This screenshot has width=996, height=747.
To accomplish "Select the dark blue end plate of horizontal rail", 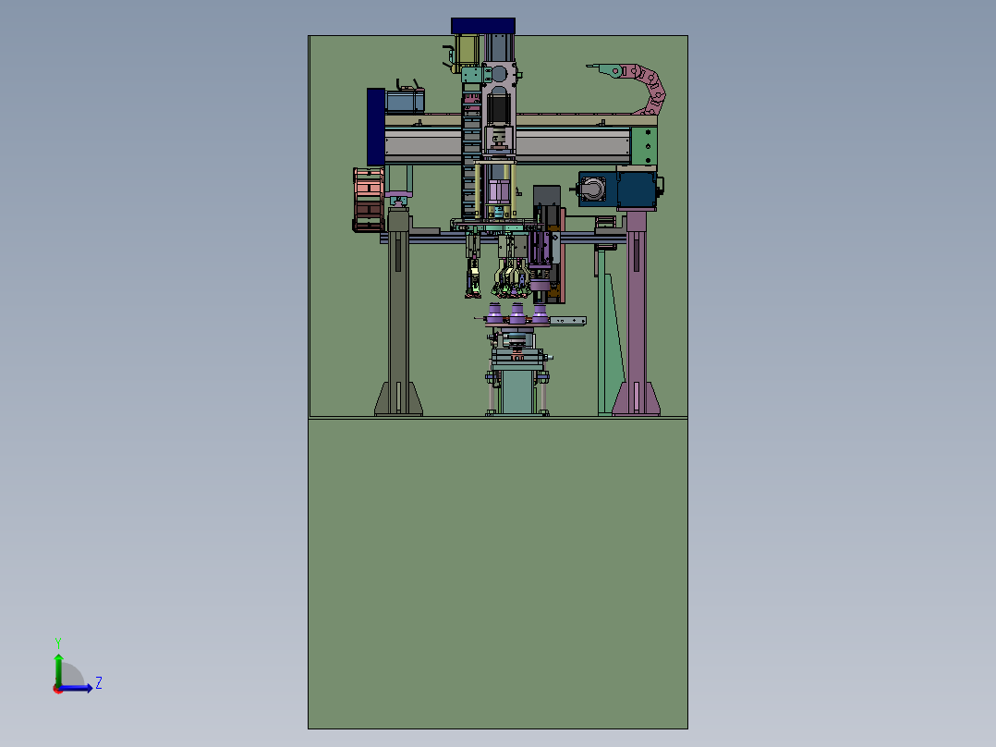I will 375,128.
